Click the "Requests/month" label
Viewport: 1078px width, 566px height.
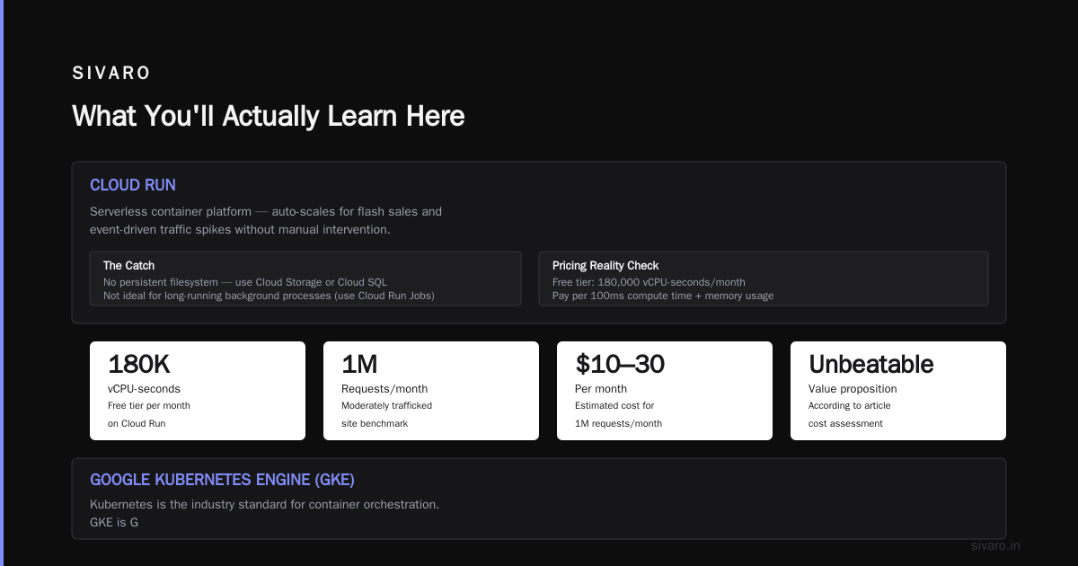[384, 389]
